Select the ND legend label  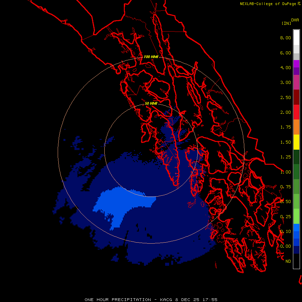click(288, 261)
